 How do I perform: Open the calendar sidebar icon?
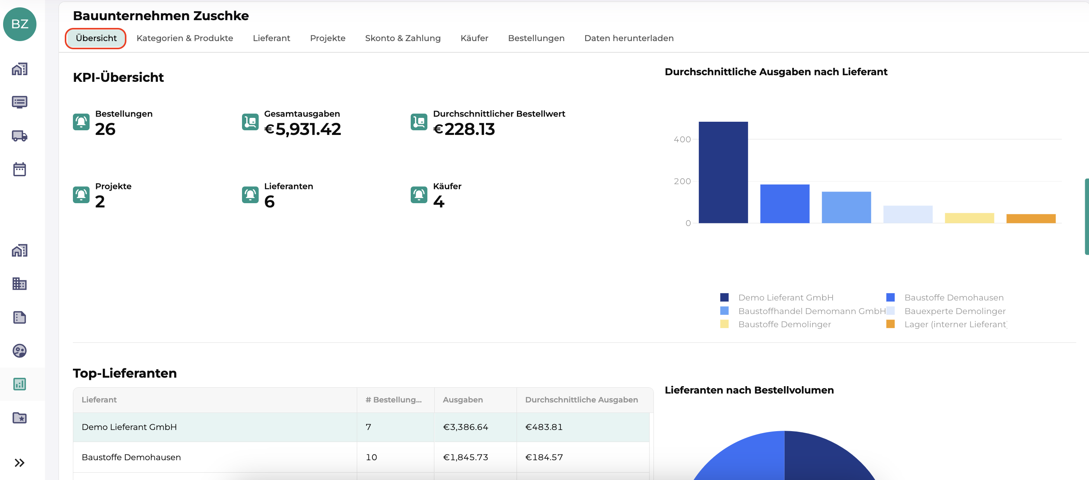pyautogui.click(x=19, y=169)
